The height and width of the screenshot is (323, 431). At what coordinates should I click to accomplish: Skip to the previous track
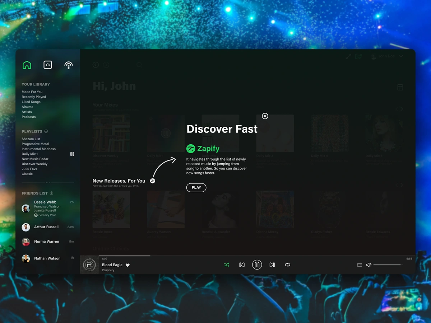tap(242, 265)
